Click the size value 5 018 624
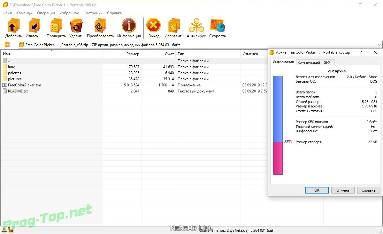 click(x=132, y=85)
